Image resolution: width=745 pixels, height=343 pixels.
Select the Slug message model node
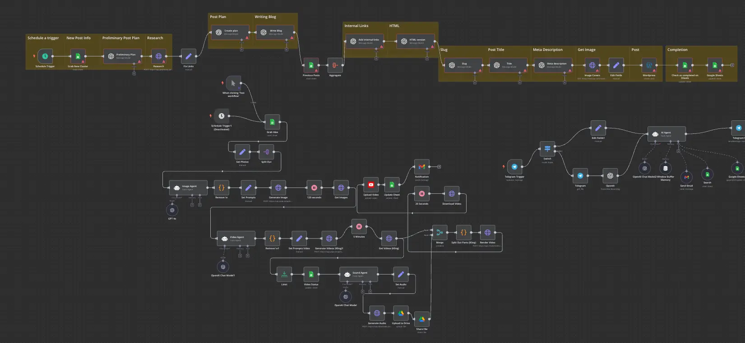coord(463,65)
